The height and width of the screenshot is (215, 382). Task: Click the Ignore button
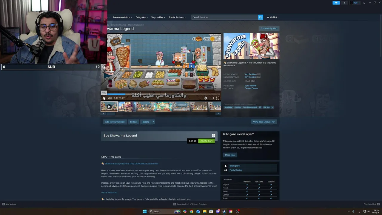146,122
